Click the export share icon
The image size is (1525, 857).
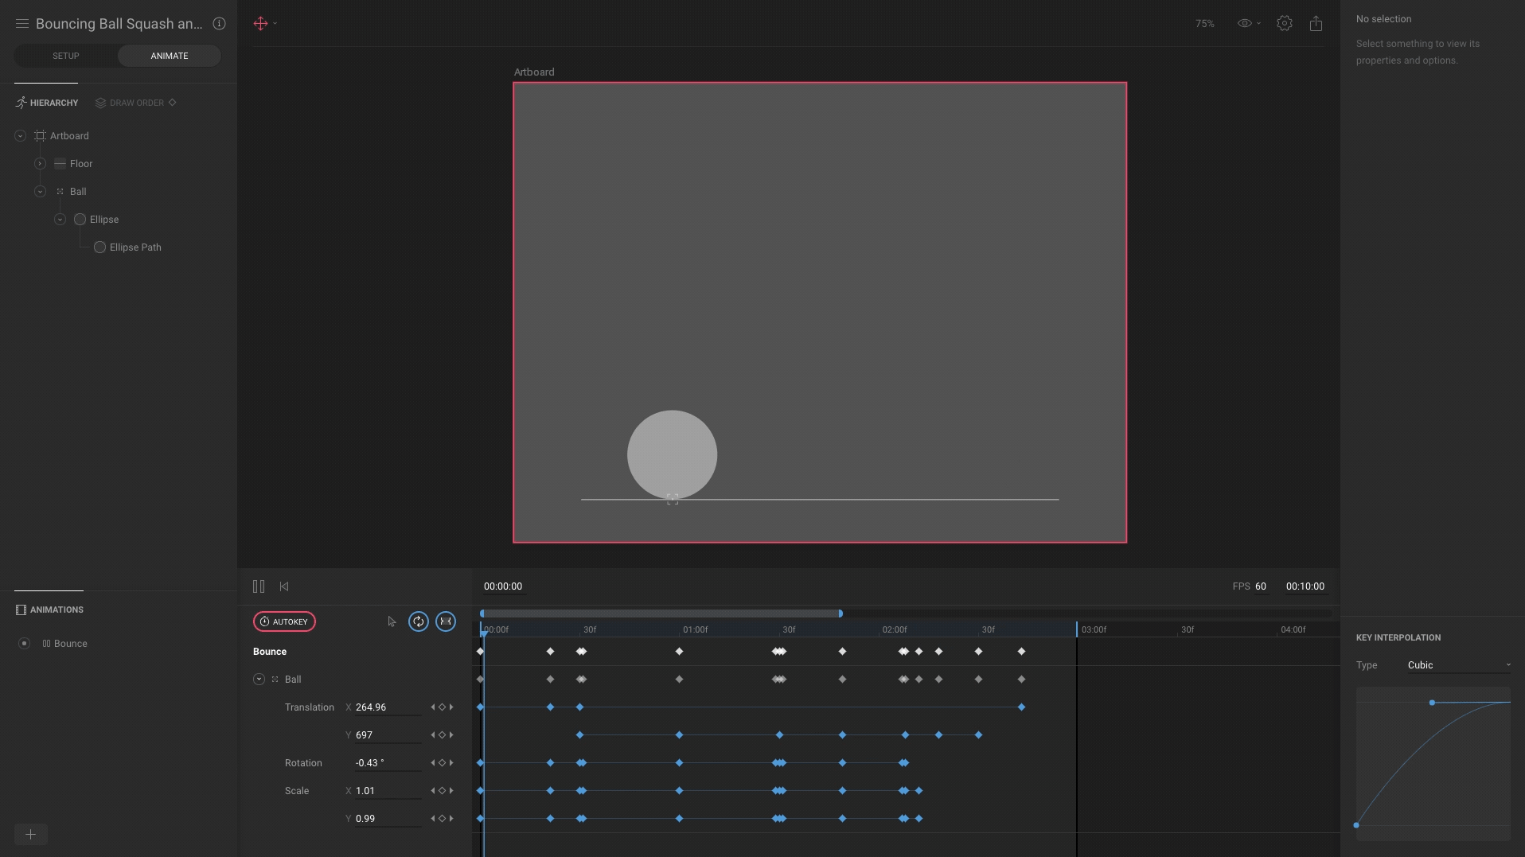tap(1316, 23)
